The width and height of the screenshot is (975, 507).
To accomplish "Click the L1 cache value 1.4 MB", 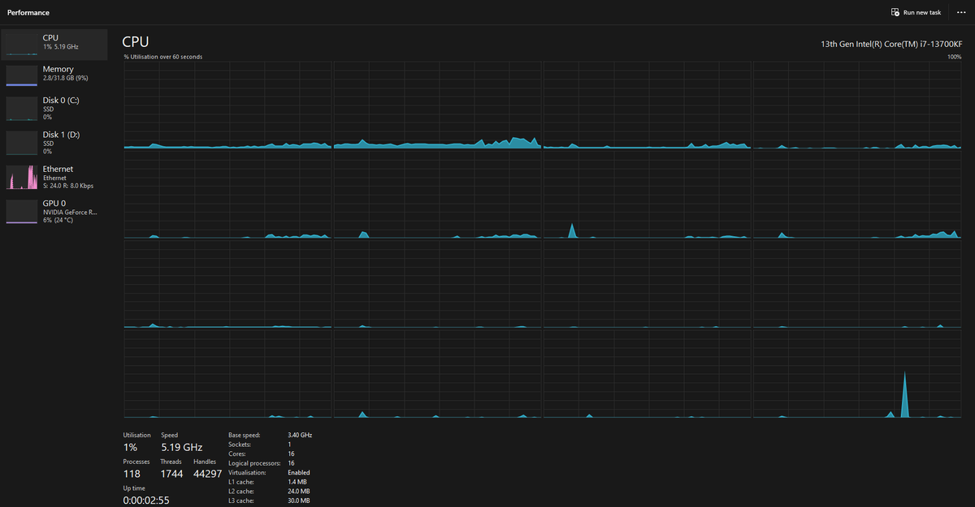I will click(298, 482).
